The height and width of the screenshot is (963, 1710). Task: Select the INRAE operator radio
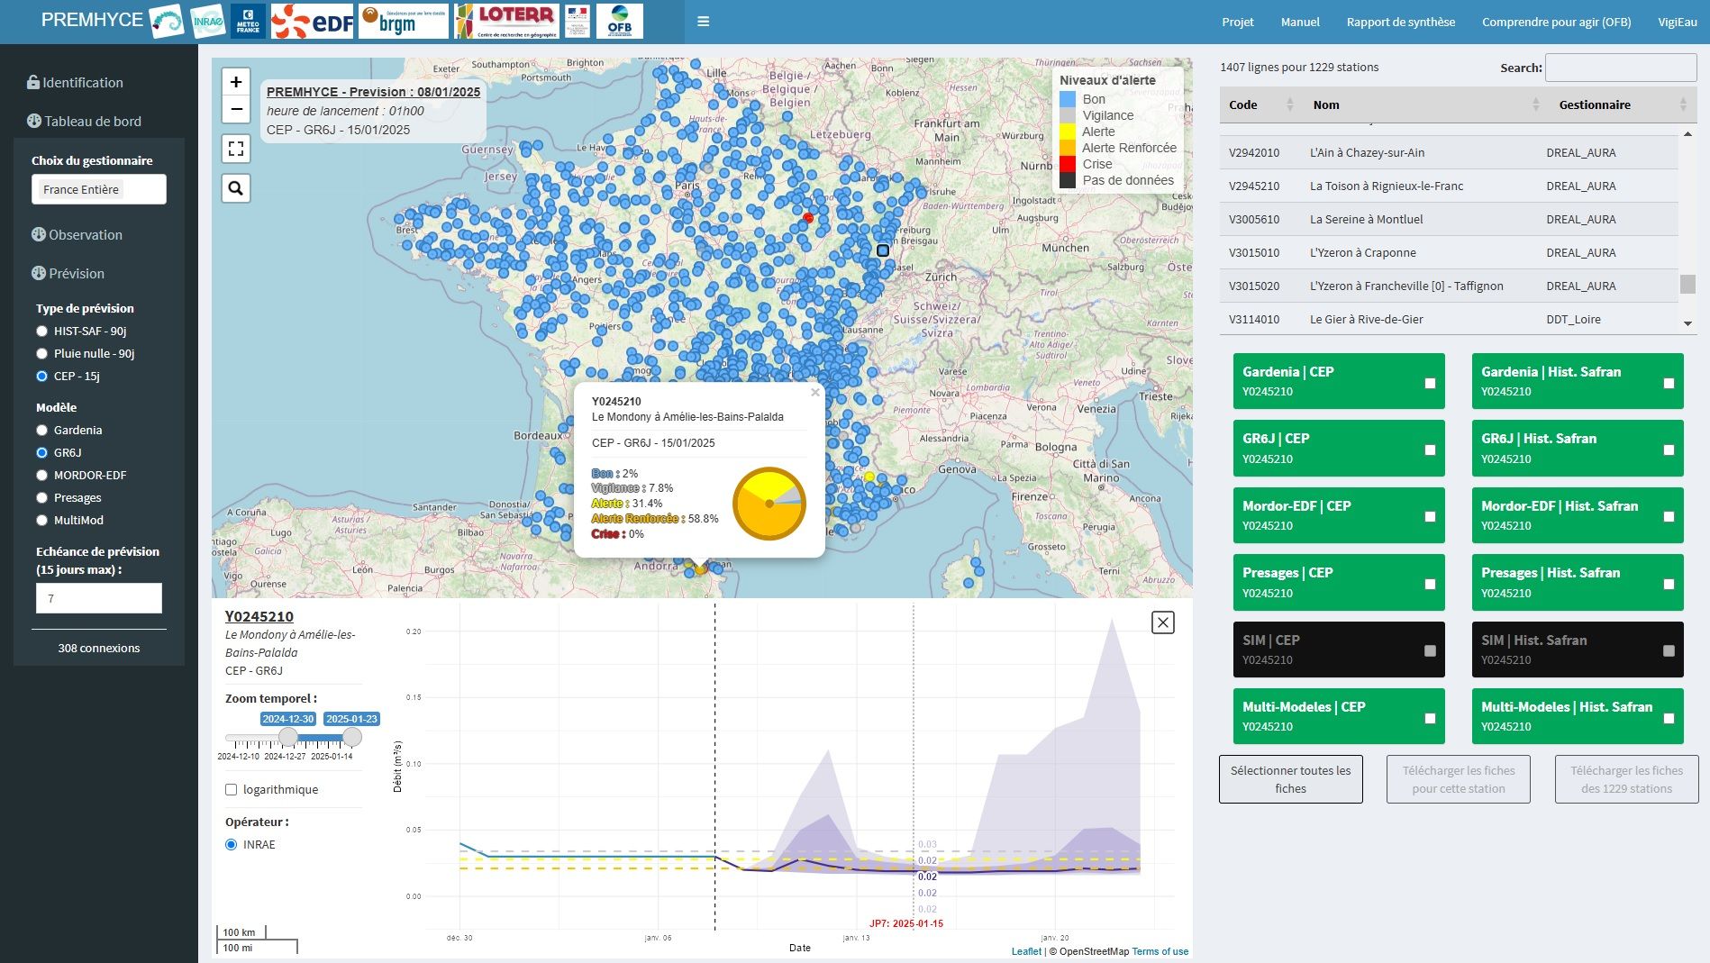[x=231, y=844]
